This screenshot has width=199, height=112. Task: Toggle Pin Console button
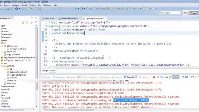pos(183,77)
